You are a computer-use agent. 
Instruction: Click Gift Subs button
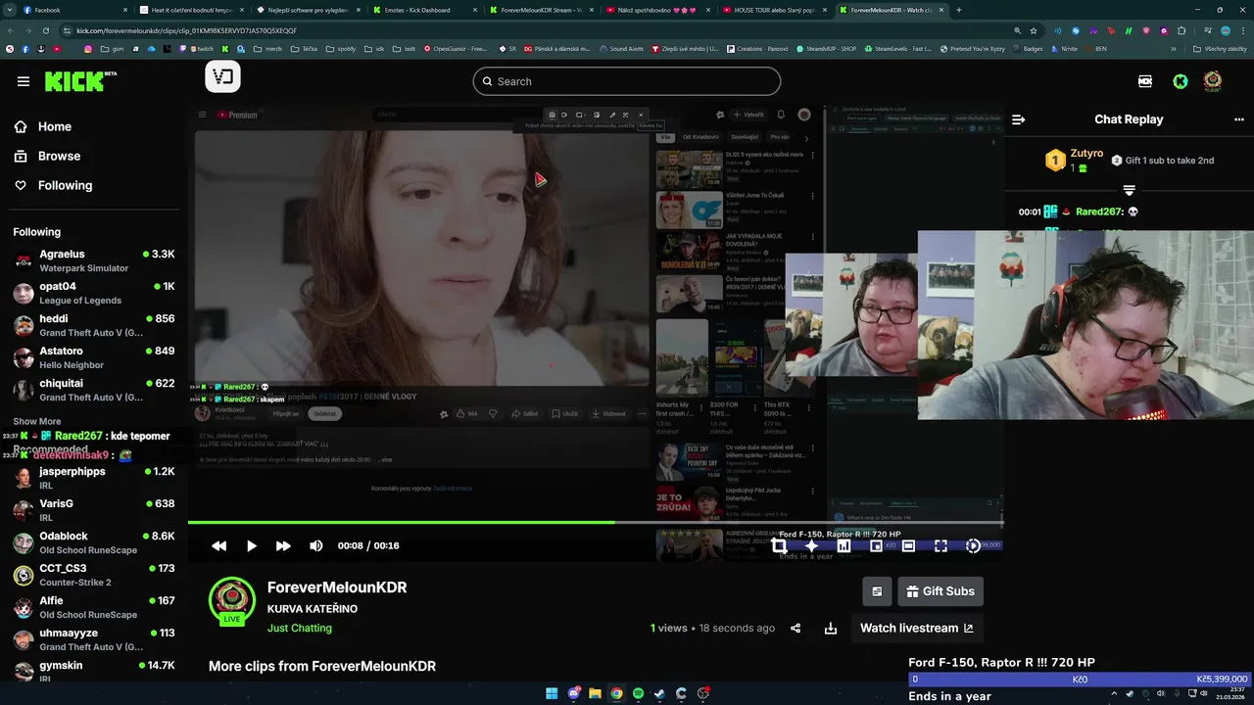pos(940,591)
